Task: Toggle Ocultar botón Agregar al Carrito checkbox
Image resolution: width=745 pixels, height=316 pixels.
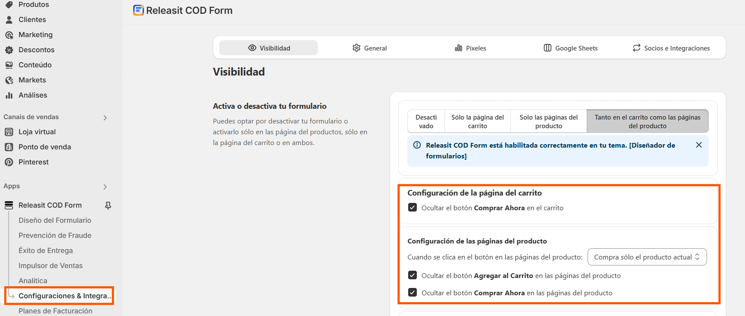Action: [x=412, y=275]
